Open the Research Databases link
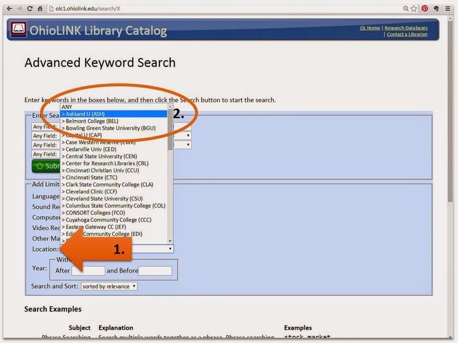Screen dimensions: 458x343 [406, 28]
